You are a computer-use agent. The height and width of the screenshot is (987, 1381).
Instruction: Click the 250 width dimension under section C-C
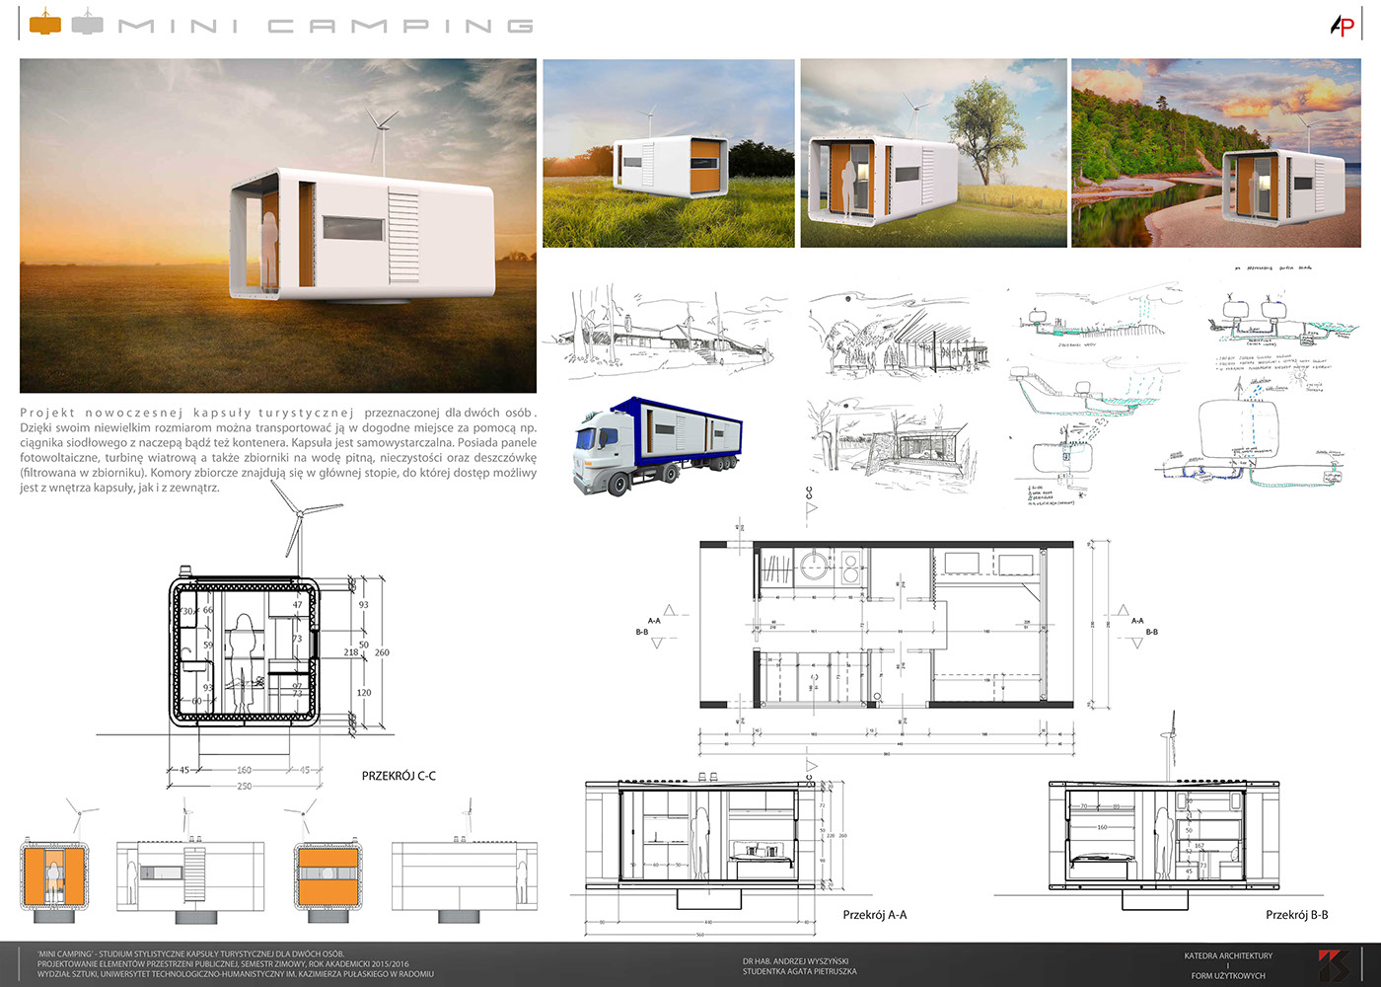(x=244, y=787)
